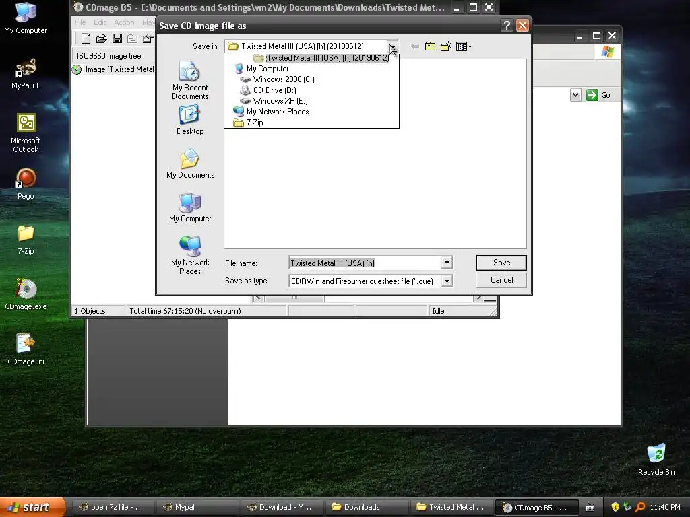Open Recycle Bin on desktop
The image size is (690, 517).
pos(656,460)
